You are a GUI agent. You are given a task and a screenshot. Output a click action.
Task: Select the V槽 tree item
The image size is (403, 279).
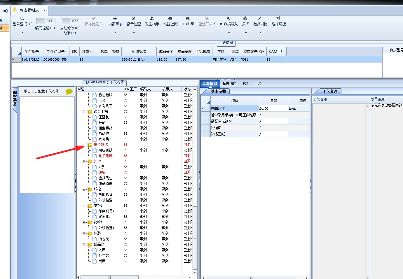pos(101,167)
